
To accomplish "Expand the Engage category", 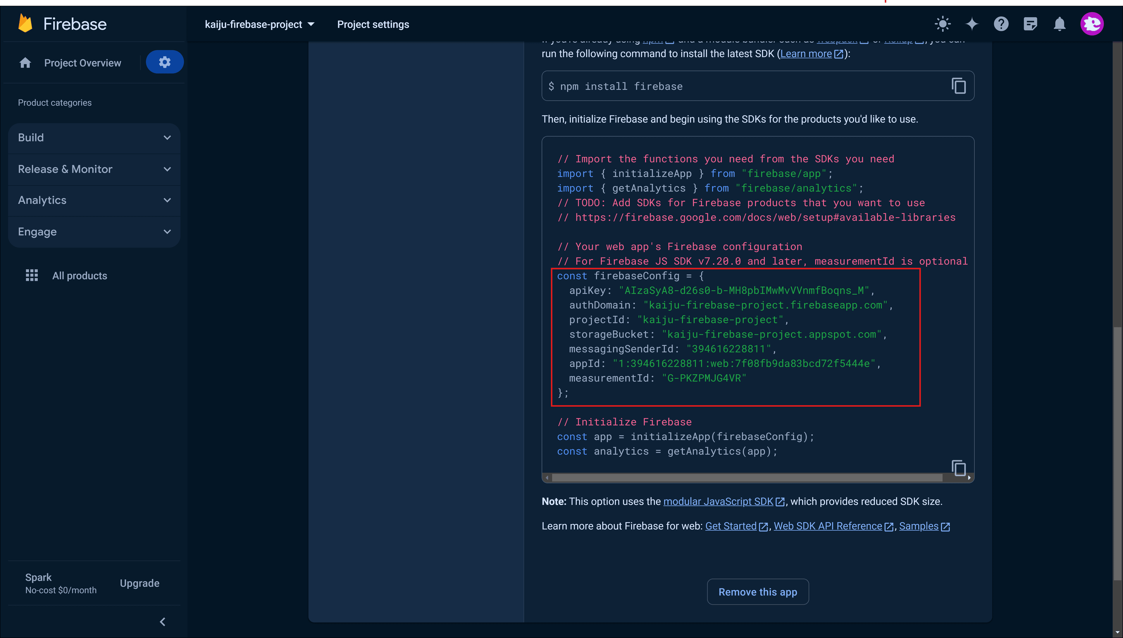I will [x=94, y=232].
